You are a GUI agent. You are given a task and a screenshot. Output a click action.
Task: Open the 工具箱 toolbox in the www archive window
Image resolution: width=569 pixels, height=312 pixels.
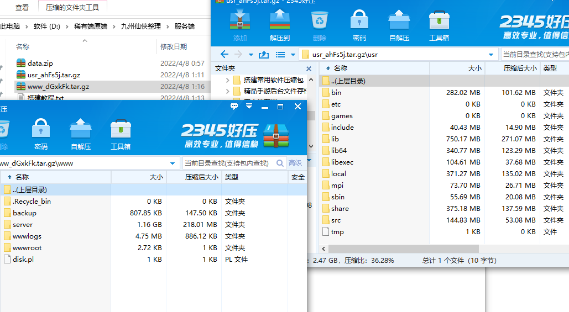pyautogui.click(x=121, y=128)
